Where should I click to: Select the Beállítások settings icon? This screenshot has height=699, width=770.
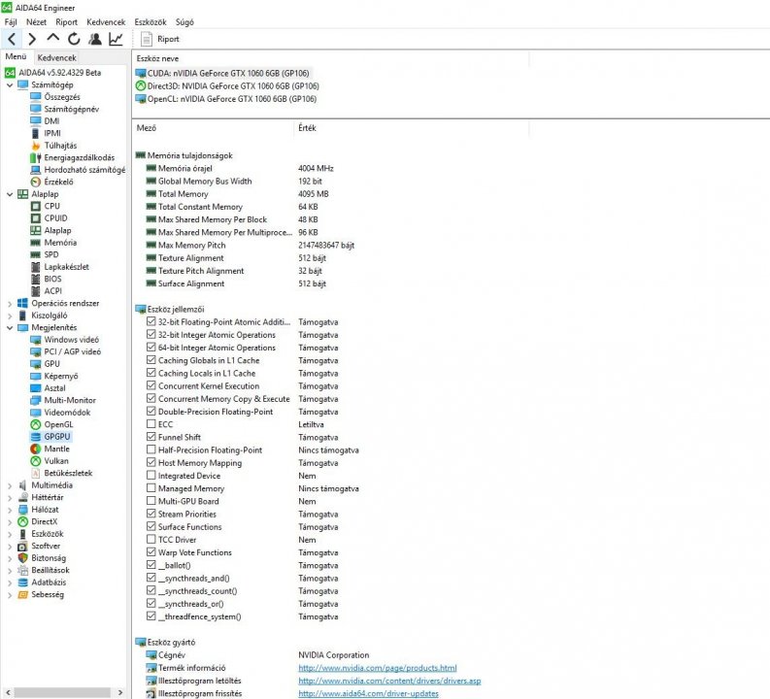click(22, 571)
